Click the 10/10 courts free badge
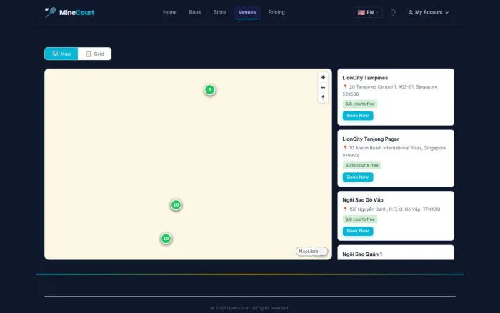This screenshot has height=313, width=500. pyautogui.click(x=361, y=165)
